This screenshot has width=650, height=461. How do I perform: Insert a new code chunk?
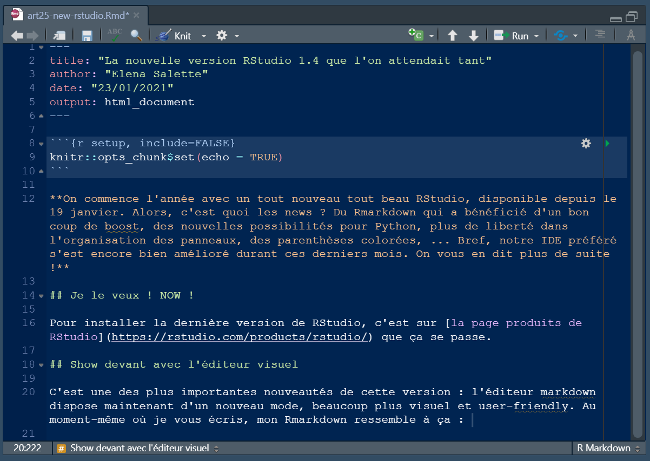[416, 35]
